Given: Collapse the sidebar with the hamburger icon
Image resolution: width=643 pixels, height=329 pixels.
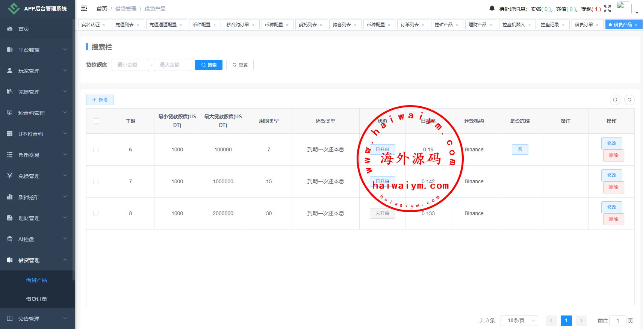Looking at the screenshot, I should click(84, 8).
